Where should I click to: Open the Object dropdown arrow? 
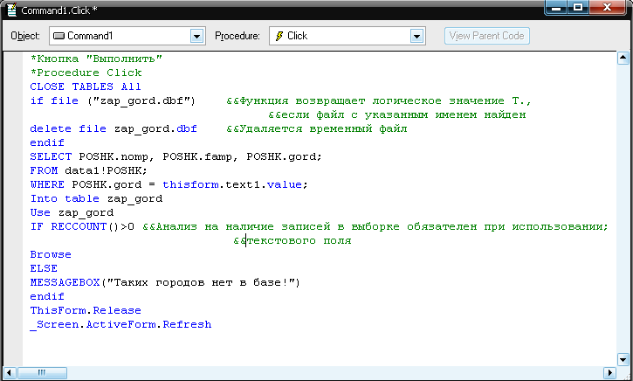click(x=196, y=36)
